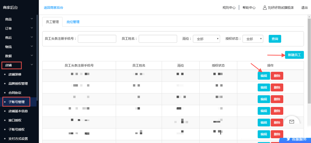Switch to the 员工管理 tab
Viewport: 311px width, 143px height.
[52, 22]
